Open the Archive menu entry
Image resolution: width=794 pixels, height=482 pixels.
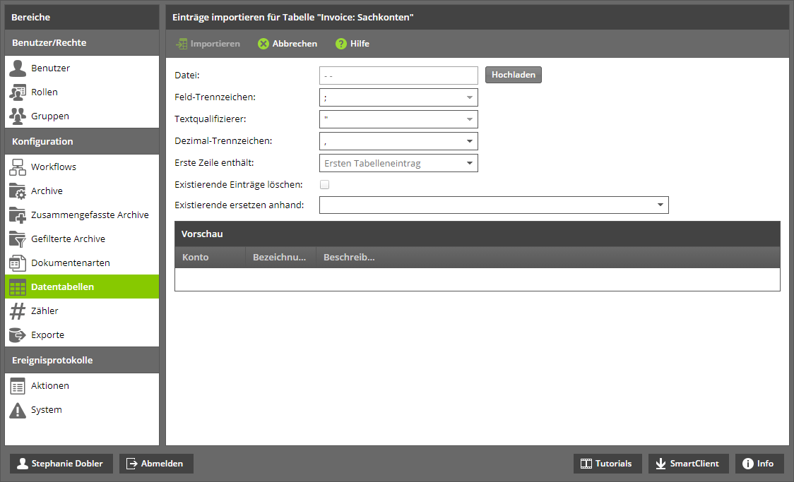[x=82, y=191]
